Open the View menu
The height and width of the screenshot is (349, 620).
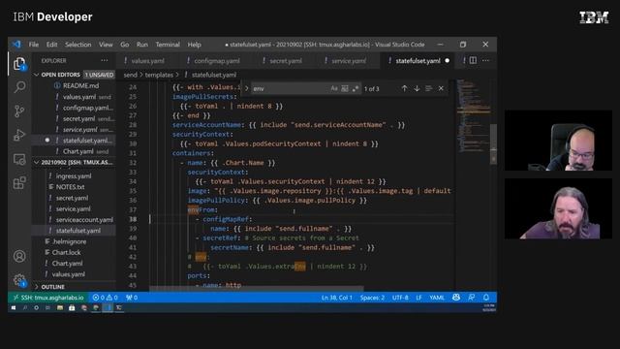click(106, 45)
